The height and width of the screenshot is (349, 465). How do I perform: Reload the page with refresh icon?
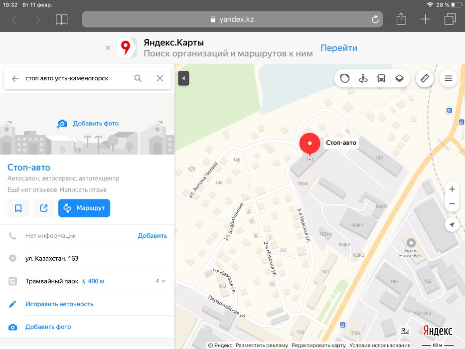click(x=375, y=19)
